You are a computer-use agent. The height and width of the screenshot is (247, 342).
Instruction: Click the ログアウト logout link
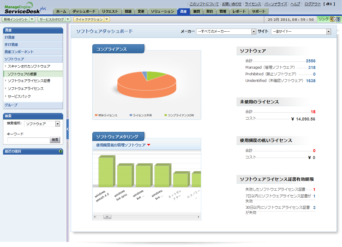[313, 4]
